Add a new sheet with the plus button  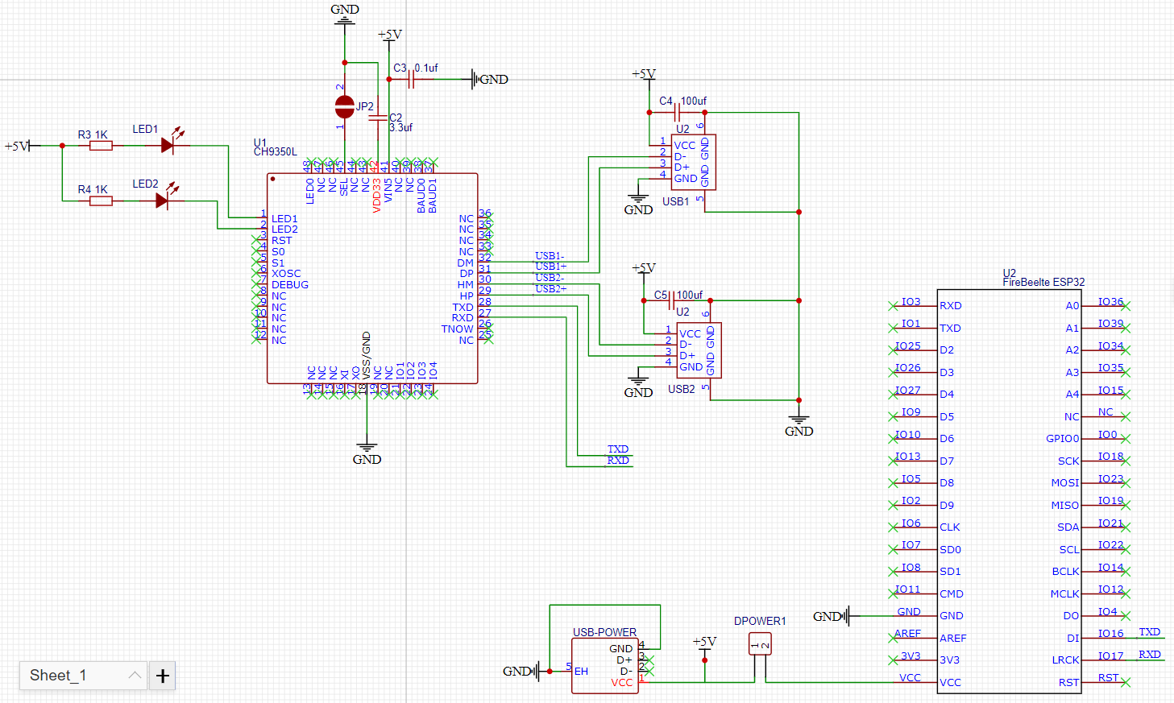click(x=163, y=676)
